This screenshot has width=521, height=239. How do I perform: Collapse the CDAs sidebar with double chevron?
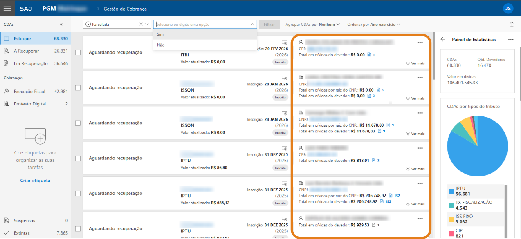(x=61, y=25)
